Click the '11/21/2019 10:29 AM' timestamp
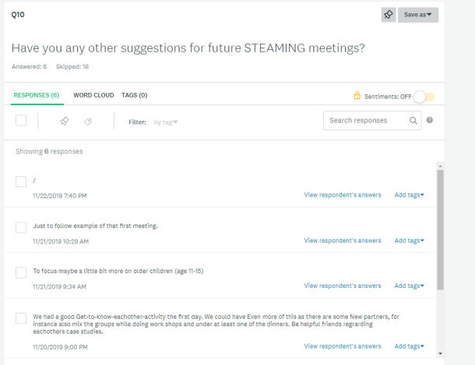 (x=61, y=242)
